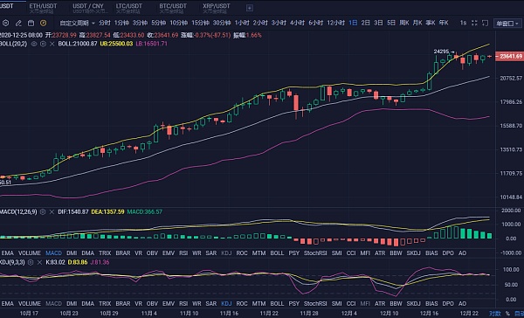524x318 pixels.
Task: Open KDJ(9,3,3) settings gear
Action: (31, 262)
